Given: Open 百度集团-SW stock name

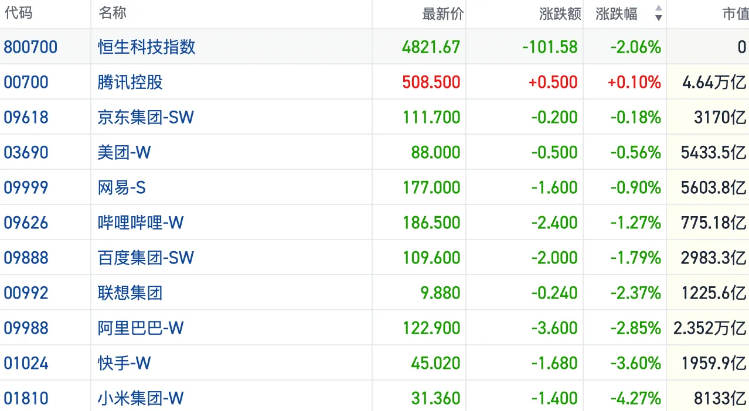Looking at the screenshot, I should tap(145, 258).
